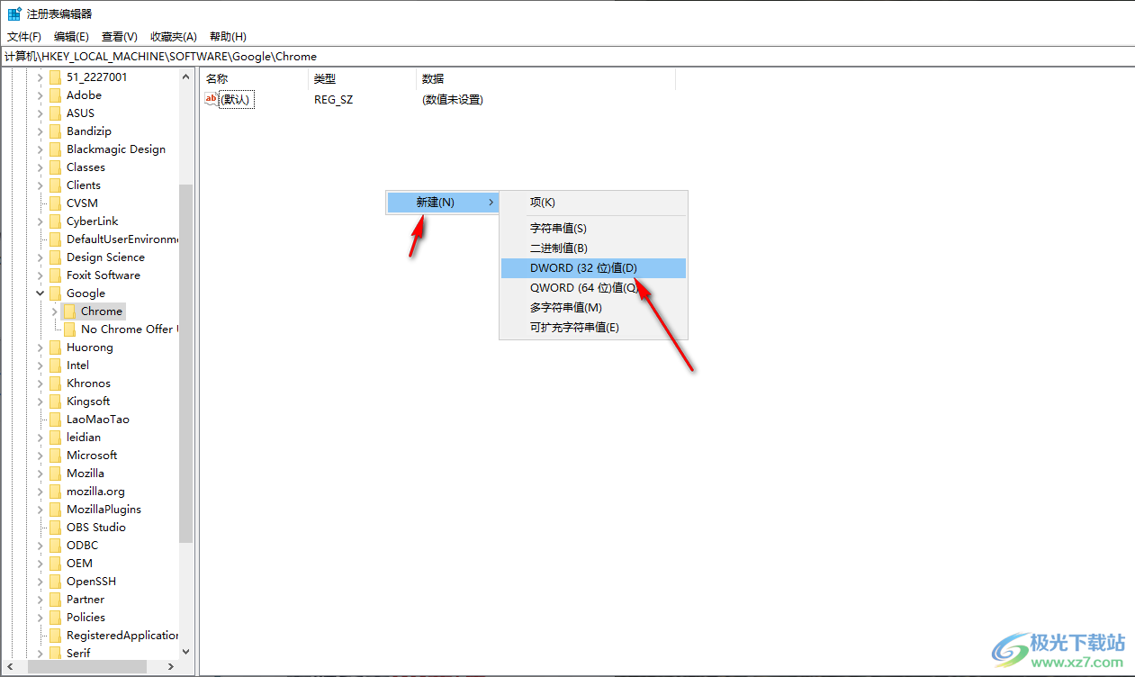The height and width of the screenshot is (677, 1135).
Task: Click the (默认) string value icon
Action: (x=212, y=99)
